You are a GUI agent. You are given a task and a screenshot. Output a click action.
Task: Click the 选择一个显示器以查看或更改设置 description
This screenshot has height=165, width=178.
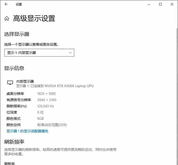31,44
